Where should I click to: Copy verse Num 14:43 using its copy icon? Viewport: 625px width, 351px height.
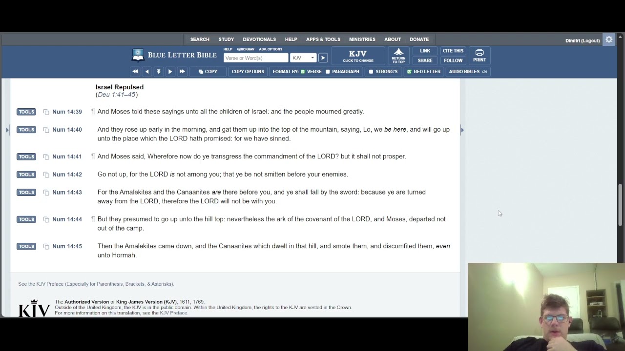coord(46,193)
